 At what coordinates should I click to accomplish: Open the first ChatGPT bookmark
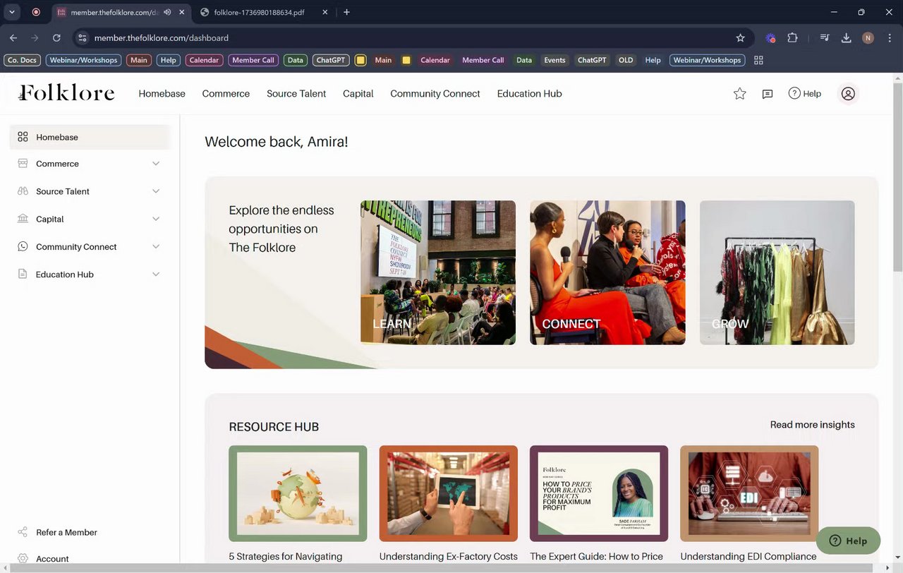[330, 60]
